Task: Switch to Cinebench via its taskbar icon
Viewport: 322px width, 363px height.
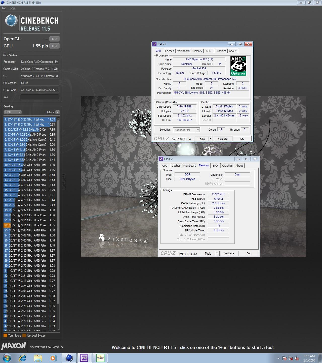Action: [69, 358]
